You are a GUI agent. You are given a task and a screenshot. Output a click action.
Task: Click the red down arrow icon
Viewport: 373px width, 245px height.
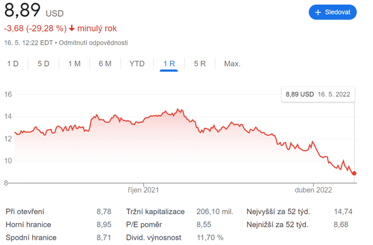point(72,29)
